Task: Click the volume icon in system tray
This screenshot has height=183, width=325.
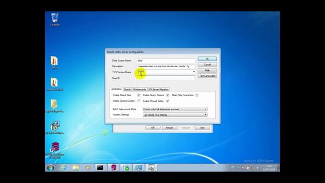Action: 257,168
